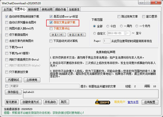Enable 下载文章评论 checkbox
The height and width of the screenshot is (117, 163).
click(x=51, y=29)
